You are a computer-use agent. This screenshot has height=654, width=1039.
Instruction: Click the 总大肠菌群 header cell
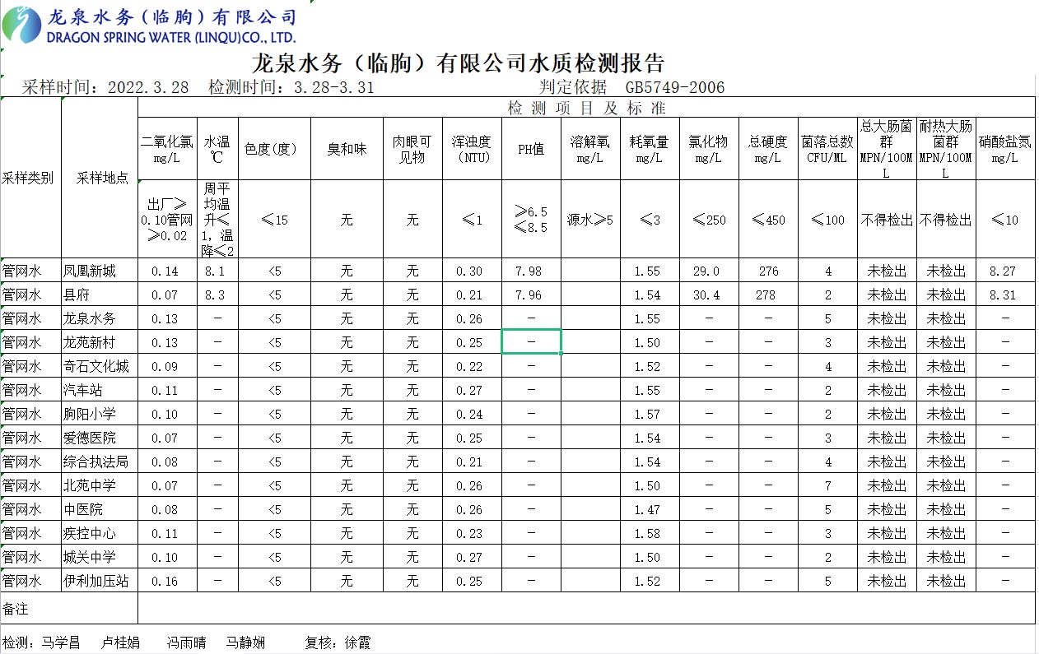[887, 149]
